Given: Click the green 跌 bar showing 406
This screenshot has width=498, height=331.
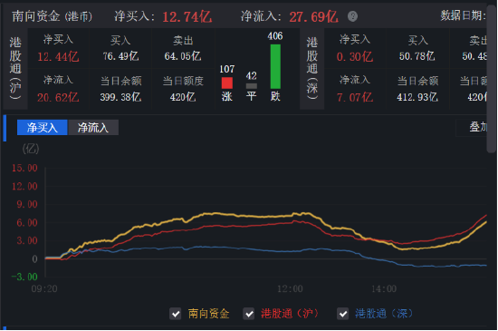Looking at the screenshot, I should pyautogui.click(x=275, y=66).
